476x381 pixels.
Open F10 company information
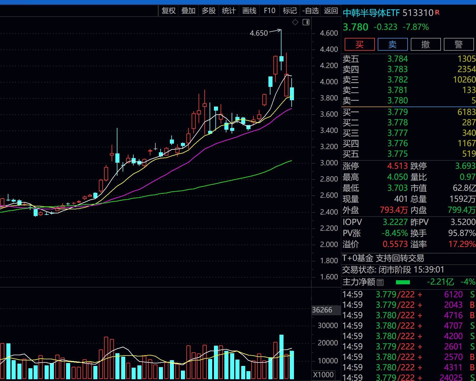coord(269,11)
